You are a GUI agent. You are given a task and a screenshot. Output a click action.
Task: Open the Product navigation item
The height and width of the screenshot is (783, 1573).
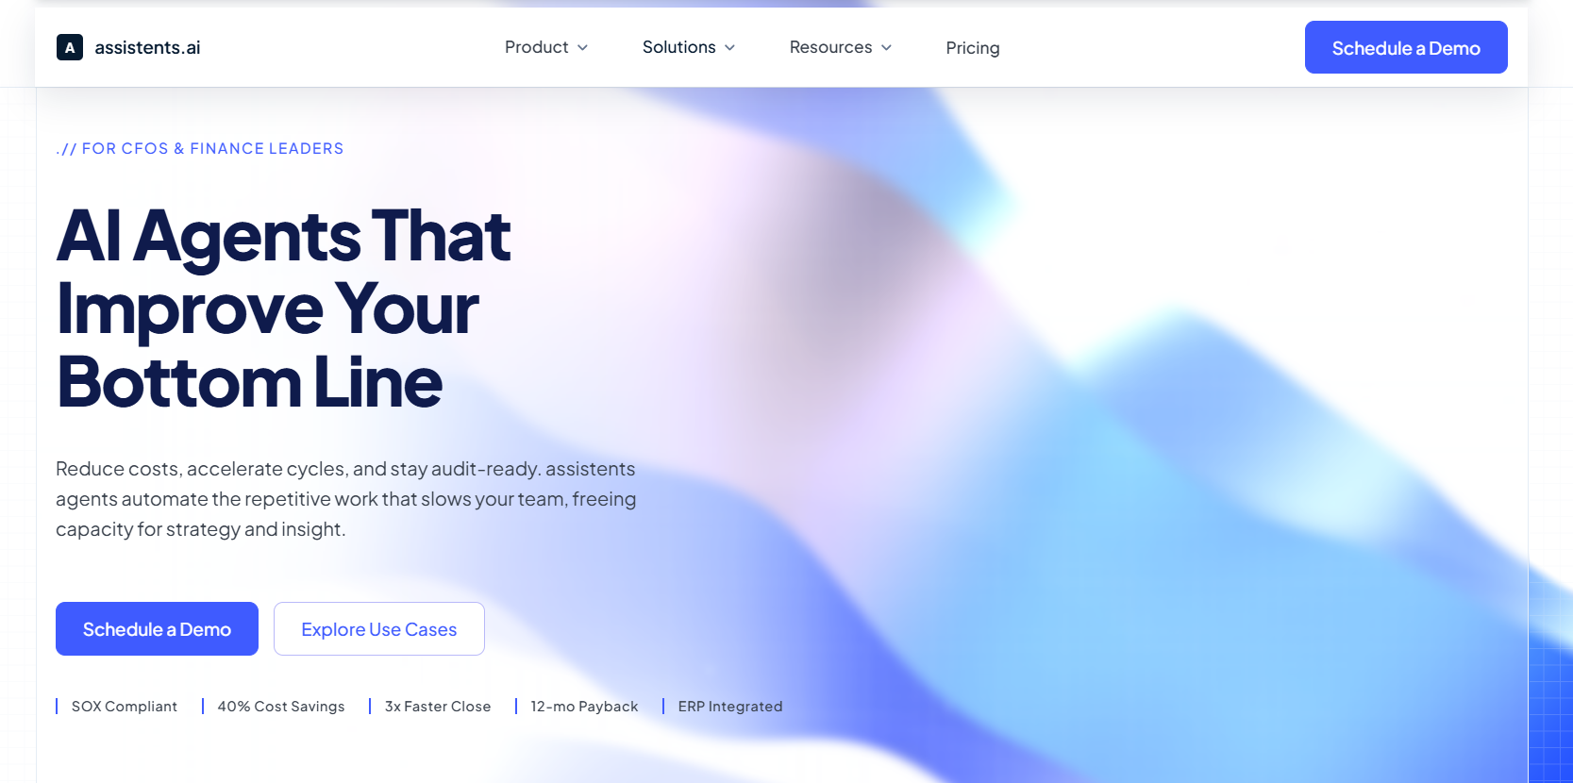point(546,47)
